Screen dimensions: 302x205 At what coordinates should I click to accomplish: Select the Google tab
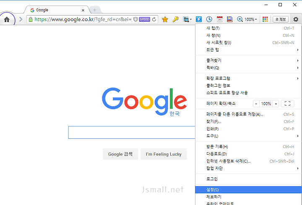56,10
